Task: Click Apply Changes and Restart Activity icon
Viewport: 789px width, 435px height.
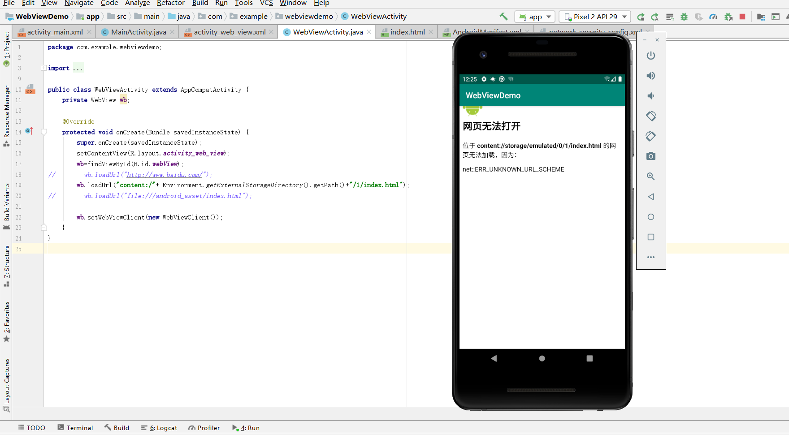Action: 655,17
